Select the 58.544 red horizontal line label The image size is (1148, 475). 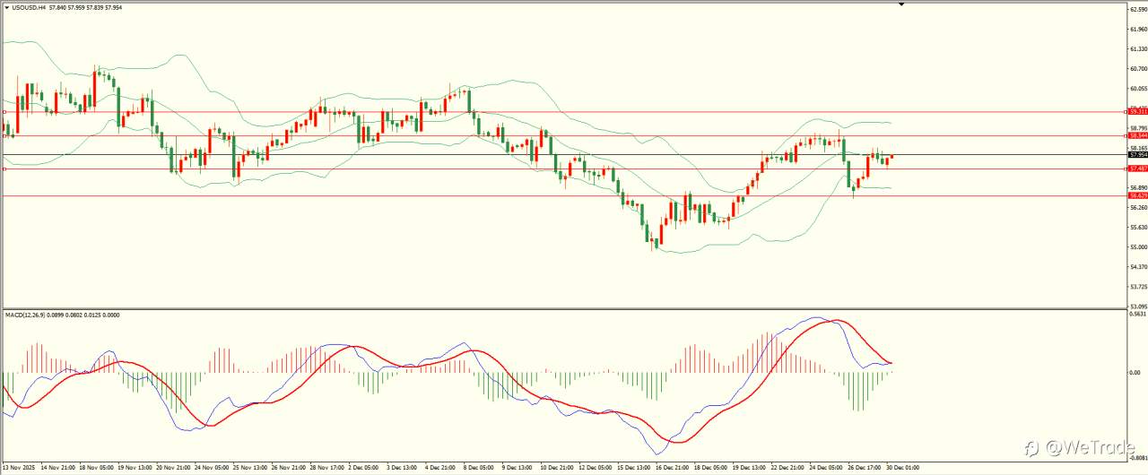click(1138, 135)
